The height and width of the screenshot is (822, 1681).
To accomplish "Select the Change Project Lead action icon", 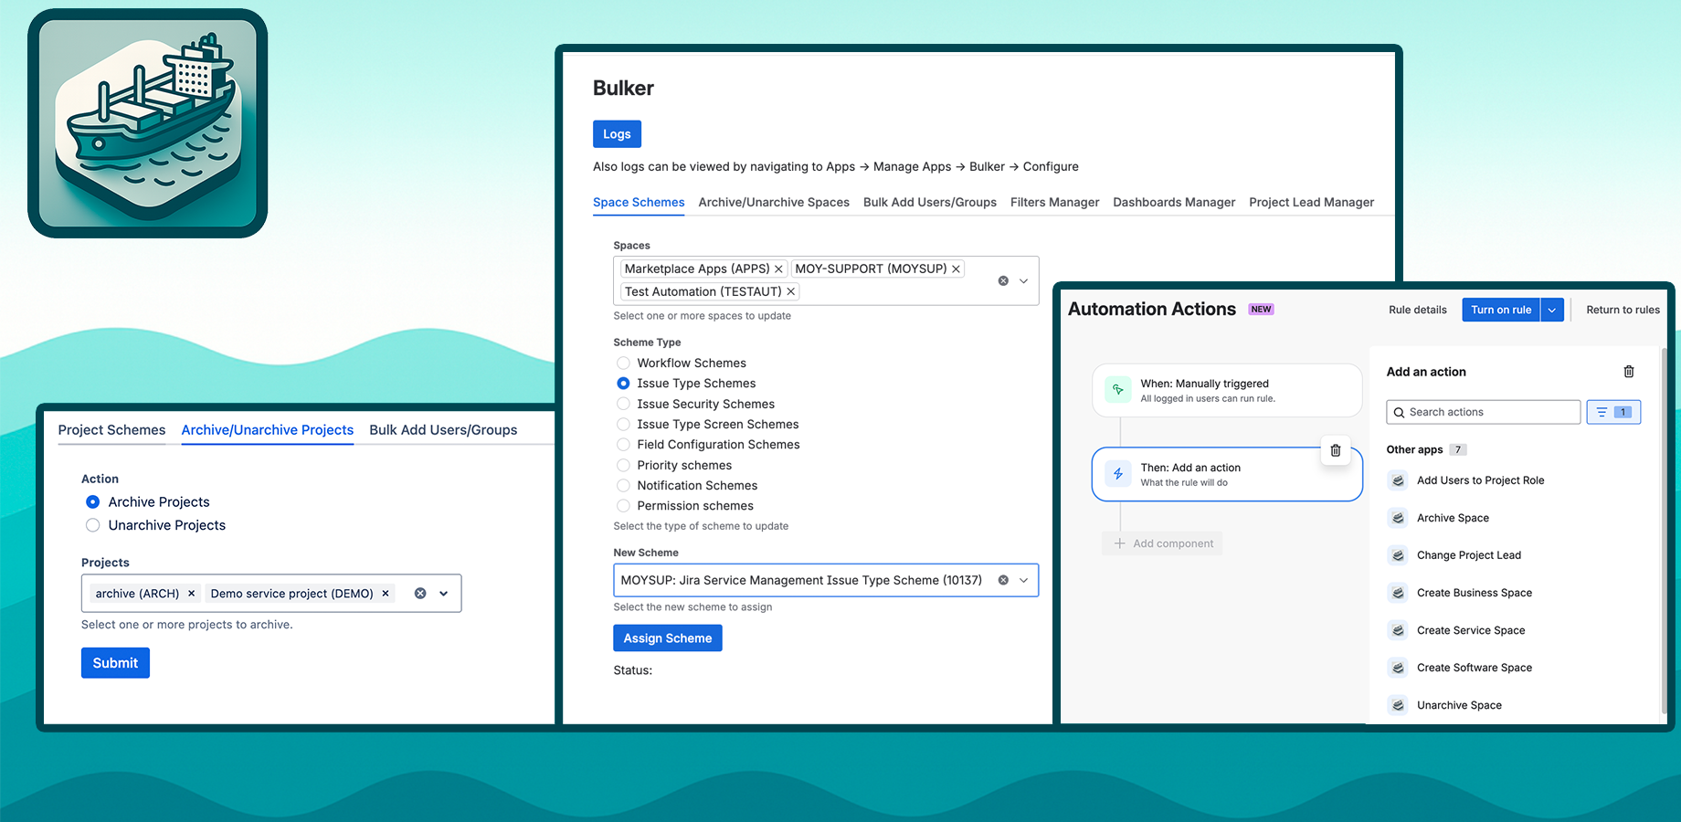I will [1397, 554].
